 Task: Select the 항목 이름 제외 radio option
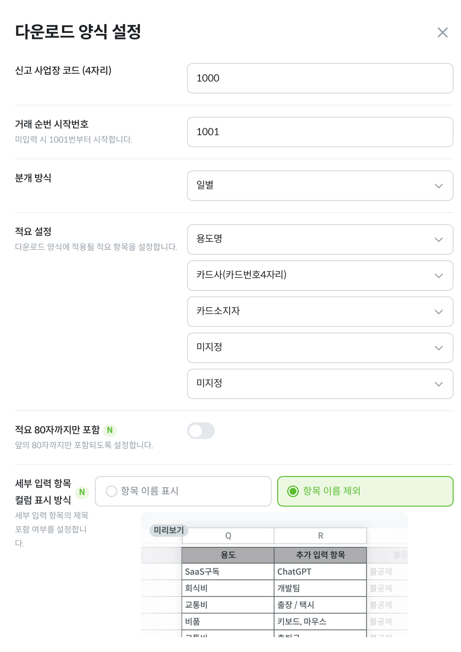[365, 491]
